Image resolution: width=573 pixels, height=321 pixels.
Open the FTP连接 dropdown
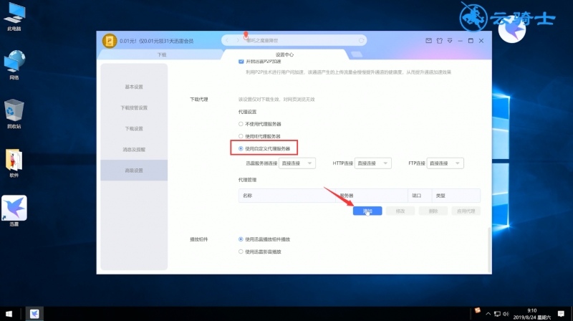pos(445,163)
